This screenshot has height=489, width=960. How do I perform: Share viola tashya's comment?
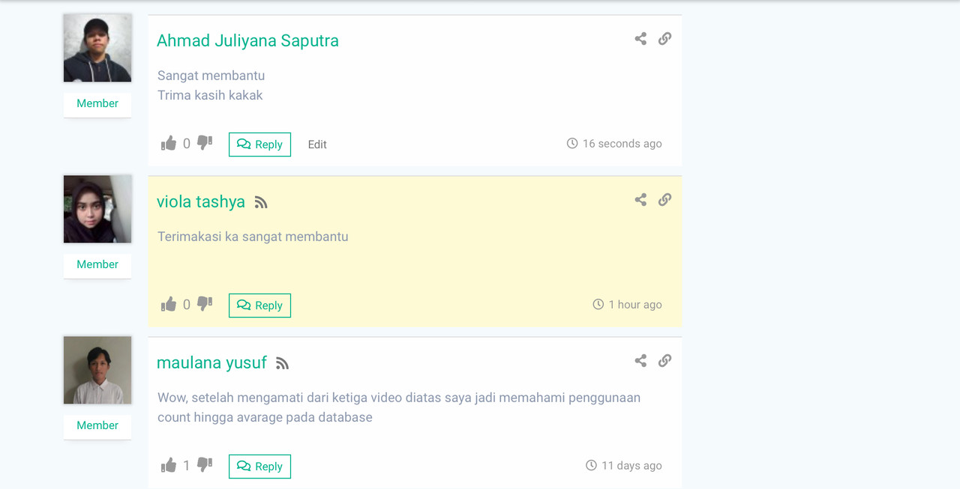[x=640, y=200]
